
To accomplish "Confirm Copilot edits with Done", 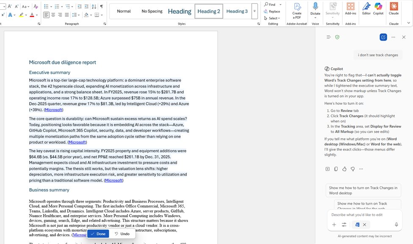I will [x=98, y=234].
